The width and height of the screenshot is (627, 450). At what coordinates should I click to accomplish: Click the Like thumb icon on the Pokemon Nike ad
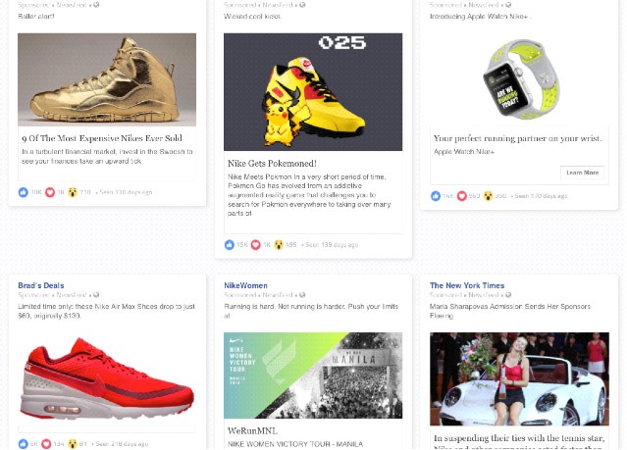(x=230, y=245)
